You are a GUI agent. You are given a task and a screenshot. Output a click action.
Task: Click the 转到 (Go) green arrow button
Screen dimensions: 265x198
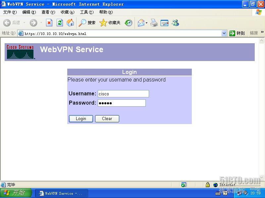pyautogui.click(x=237, y=33)
